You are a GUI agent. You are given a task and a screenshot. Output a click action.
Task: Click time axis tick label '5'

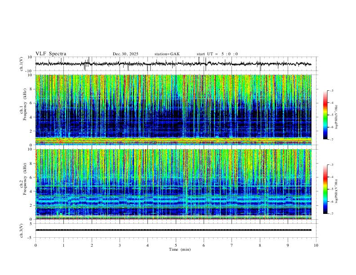tap(176, 245)
